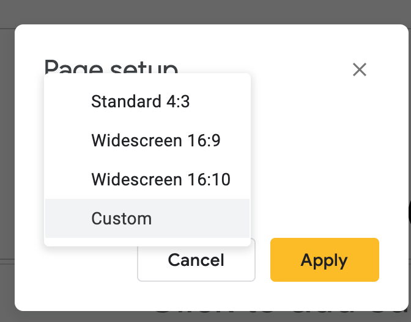Close the Page setup dialog with X
This screenshot has width=411, height=322.
360,70
